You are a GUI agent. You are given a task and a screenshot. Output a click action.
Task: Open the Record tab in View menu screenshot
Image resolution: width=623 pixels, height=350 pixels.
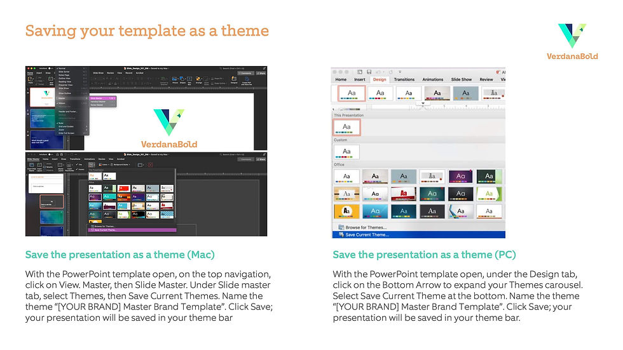pos(128,73)
